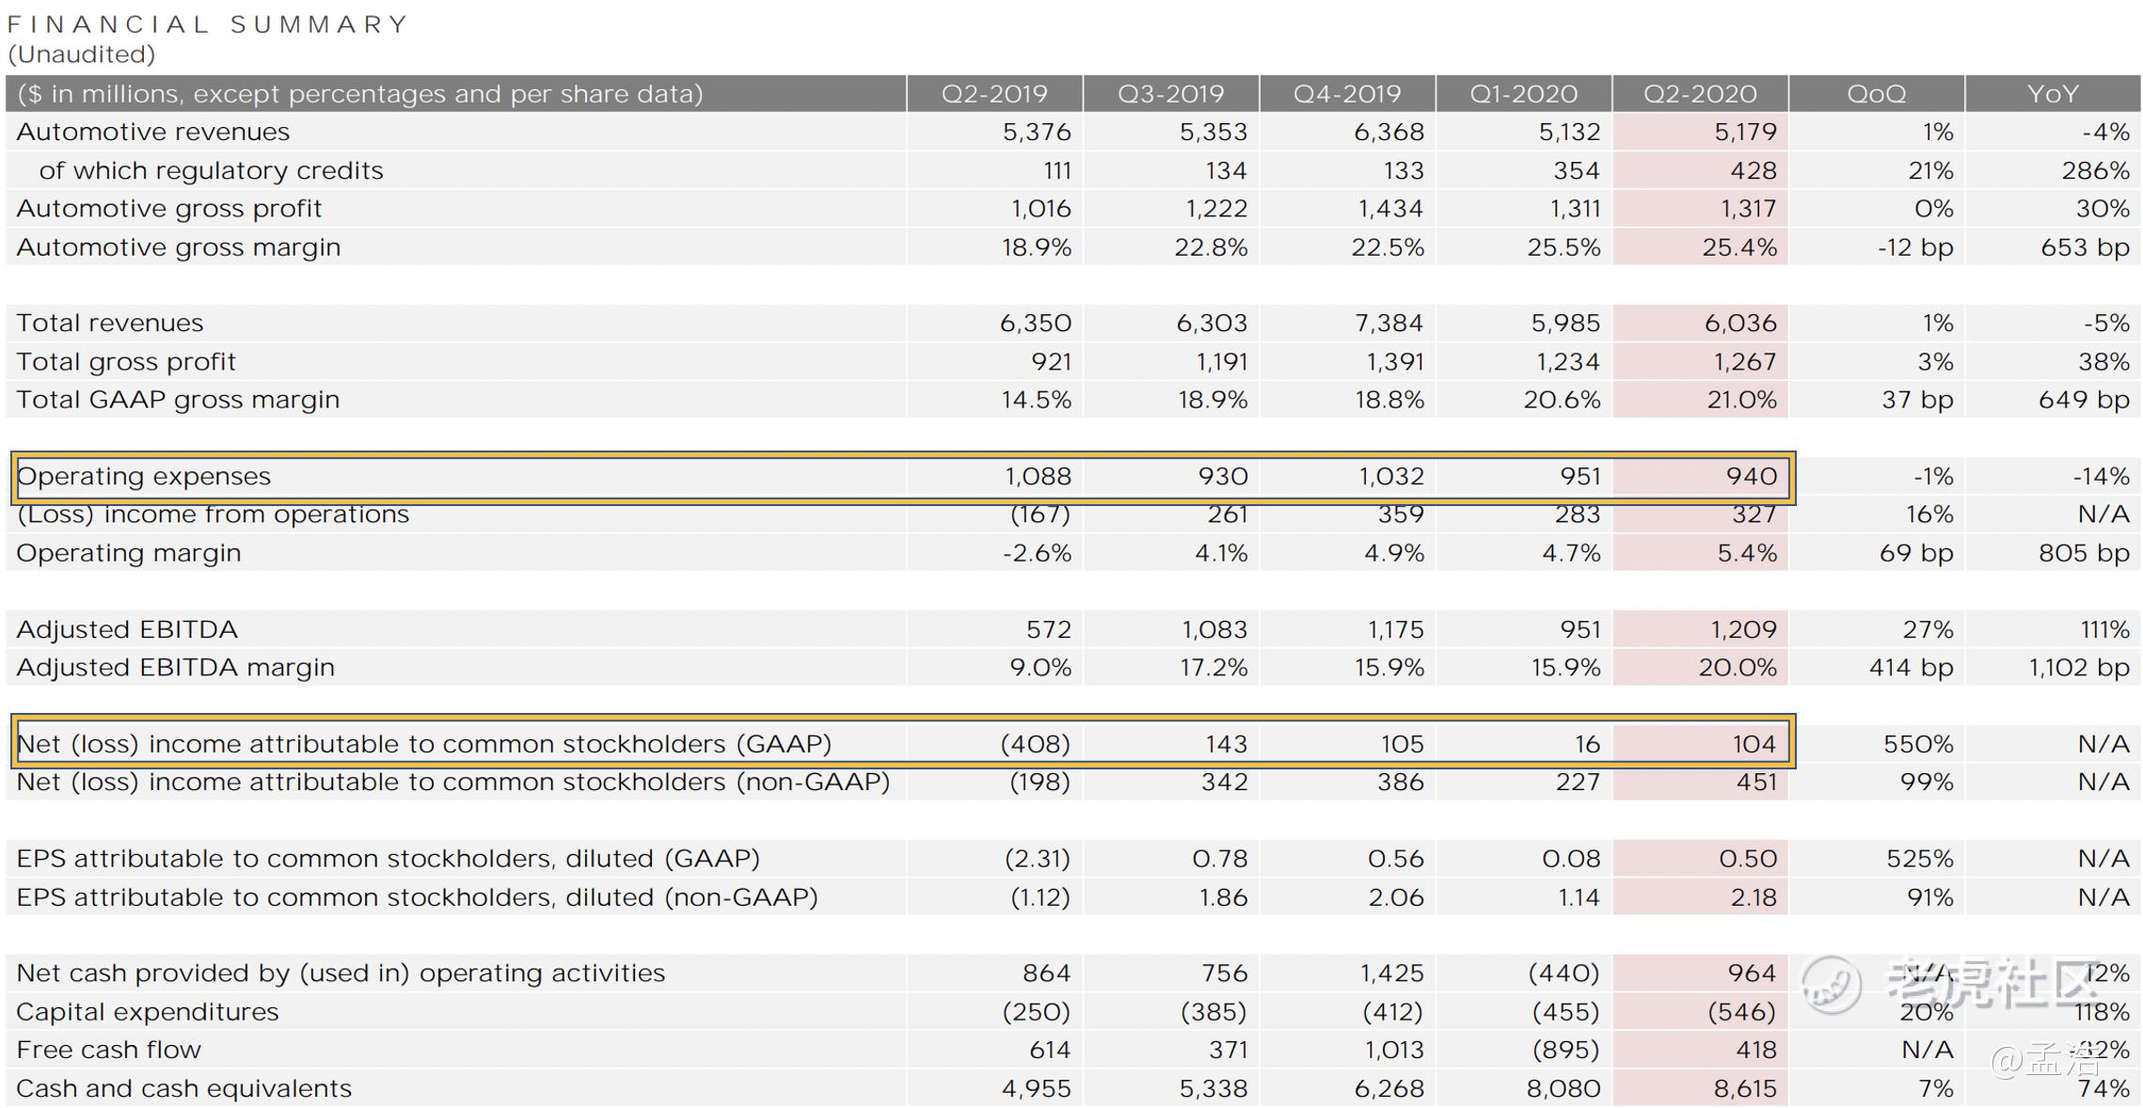Select Q2-2020 cash value 8,615
Viewport: 2143px width, 1108px height.
point(1745,1088)
